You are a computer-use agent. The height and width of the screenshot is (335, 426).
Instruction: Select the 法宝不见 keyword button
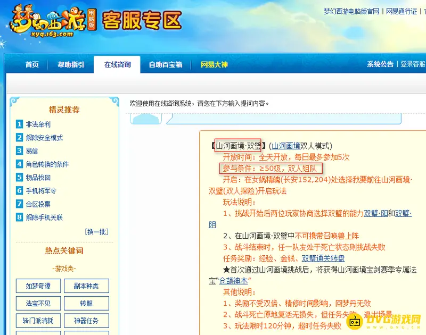[x=38, y=303]
